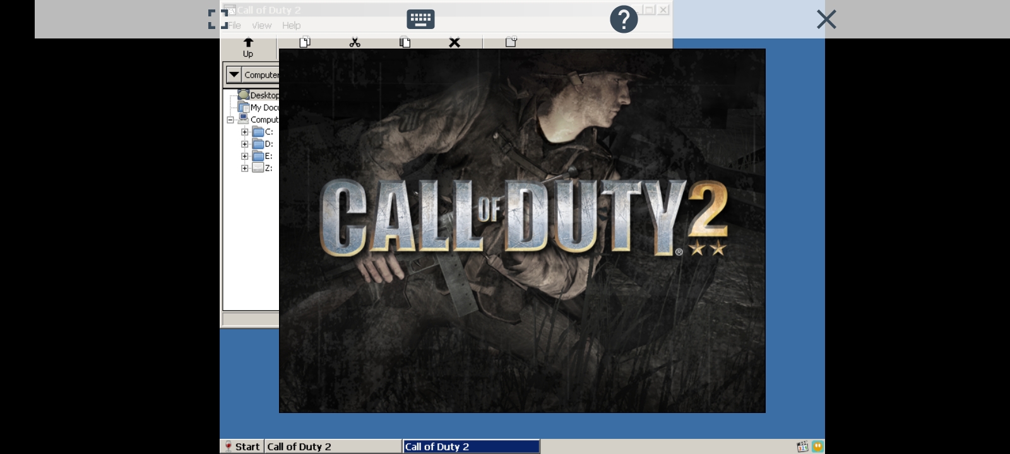Click the highlighted Call of Duty 2 taskbar button

[x=471, y=446]
